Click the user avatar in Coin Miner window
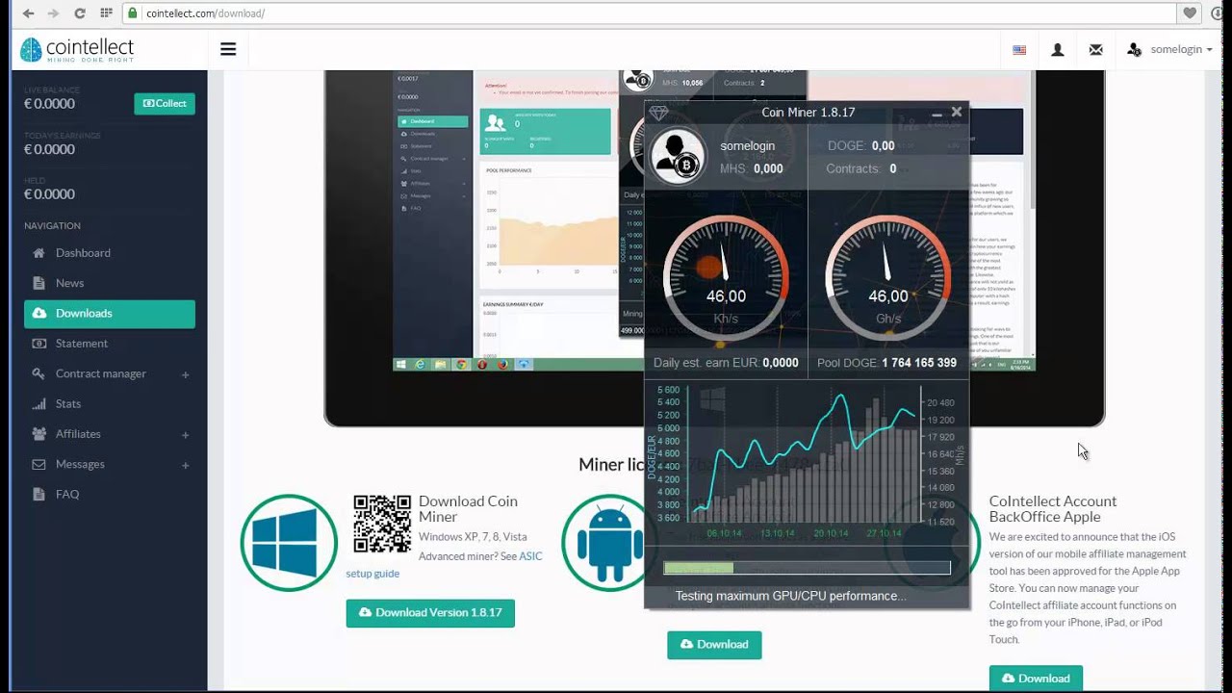 pos(678,157)
